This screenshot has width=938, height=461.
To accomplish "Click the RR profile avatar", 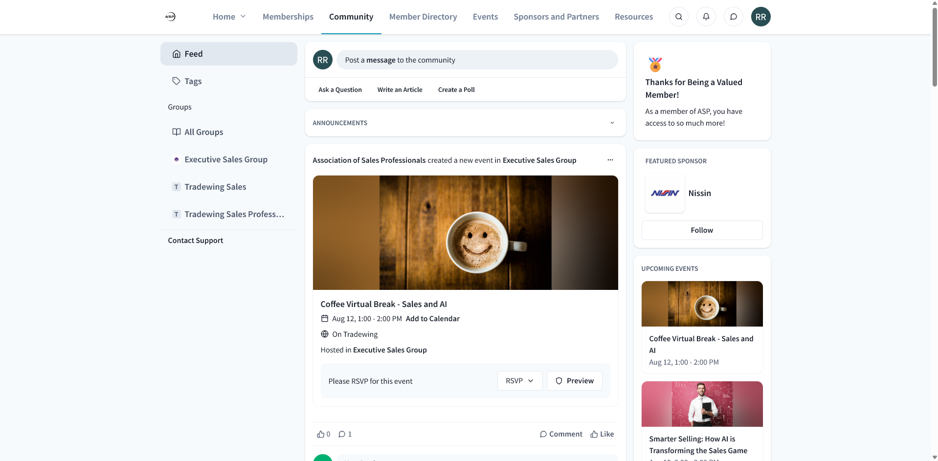I will [x=760, y=16].
